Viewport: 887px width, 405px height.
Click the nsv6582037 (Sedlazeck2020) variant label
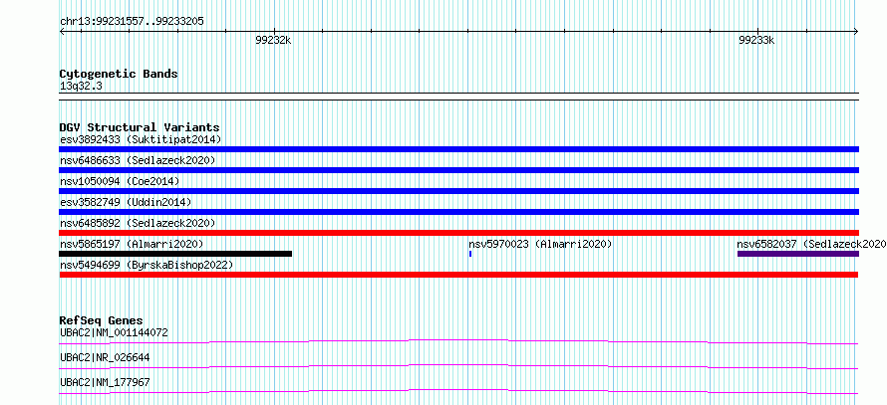(812, 244)
